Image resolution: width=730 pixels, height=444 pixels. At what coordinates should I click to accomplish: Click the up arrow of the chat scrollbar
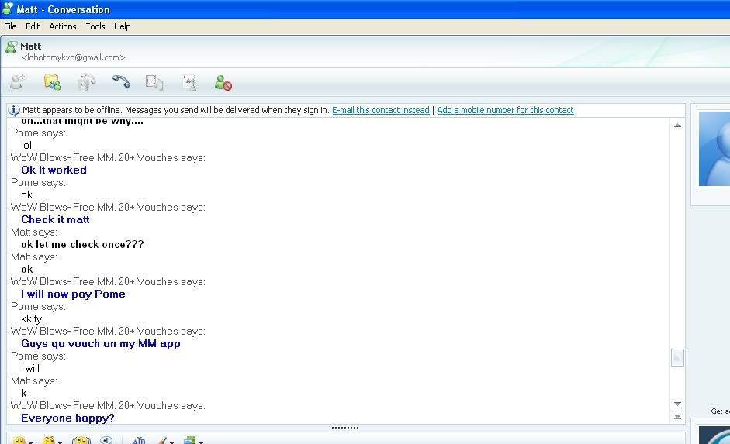coord(677,126)
